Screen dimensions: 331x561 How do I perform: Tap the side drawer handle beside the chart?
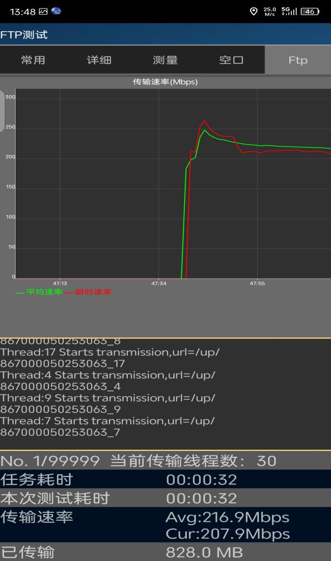(2, 111)
